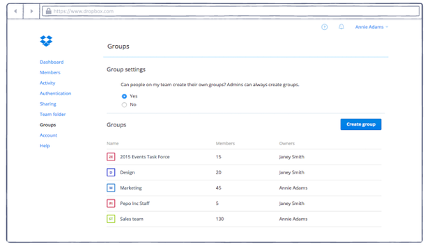432x250 pixels.
Task: Select No for team group creation
Action: pyautogui.click(x=124, y=105)
